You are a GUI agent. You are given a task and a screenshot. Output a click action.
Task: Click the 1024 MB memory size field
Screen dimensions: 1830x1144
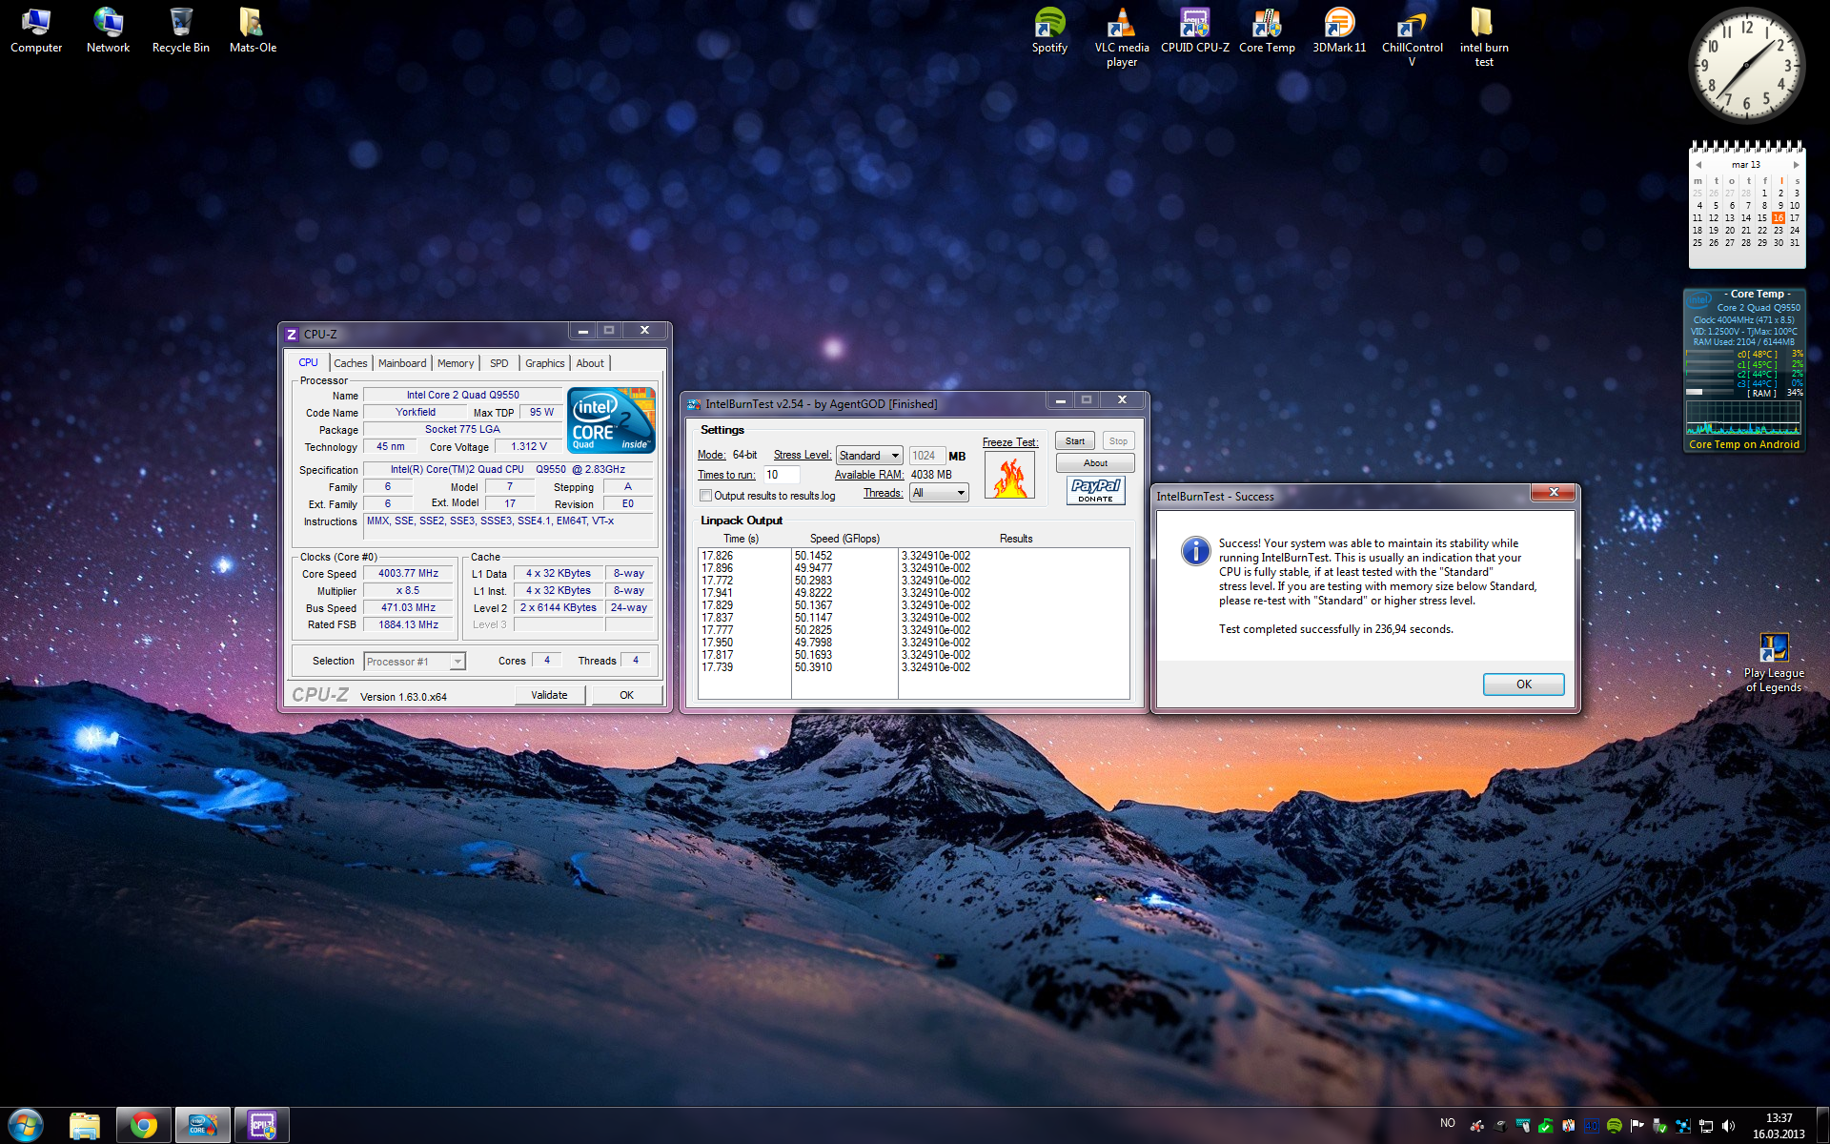(x=926, y=456)
